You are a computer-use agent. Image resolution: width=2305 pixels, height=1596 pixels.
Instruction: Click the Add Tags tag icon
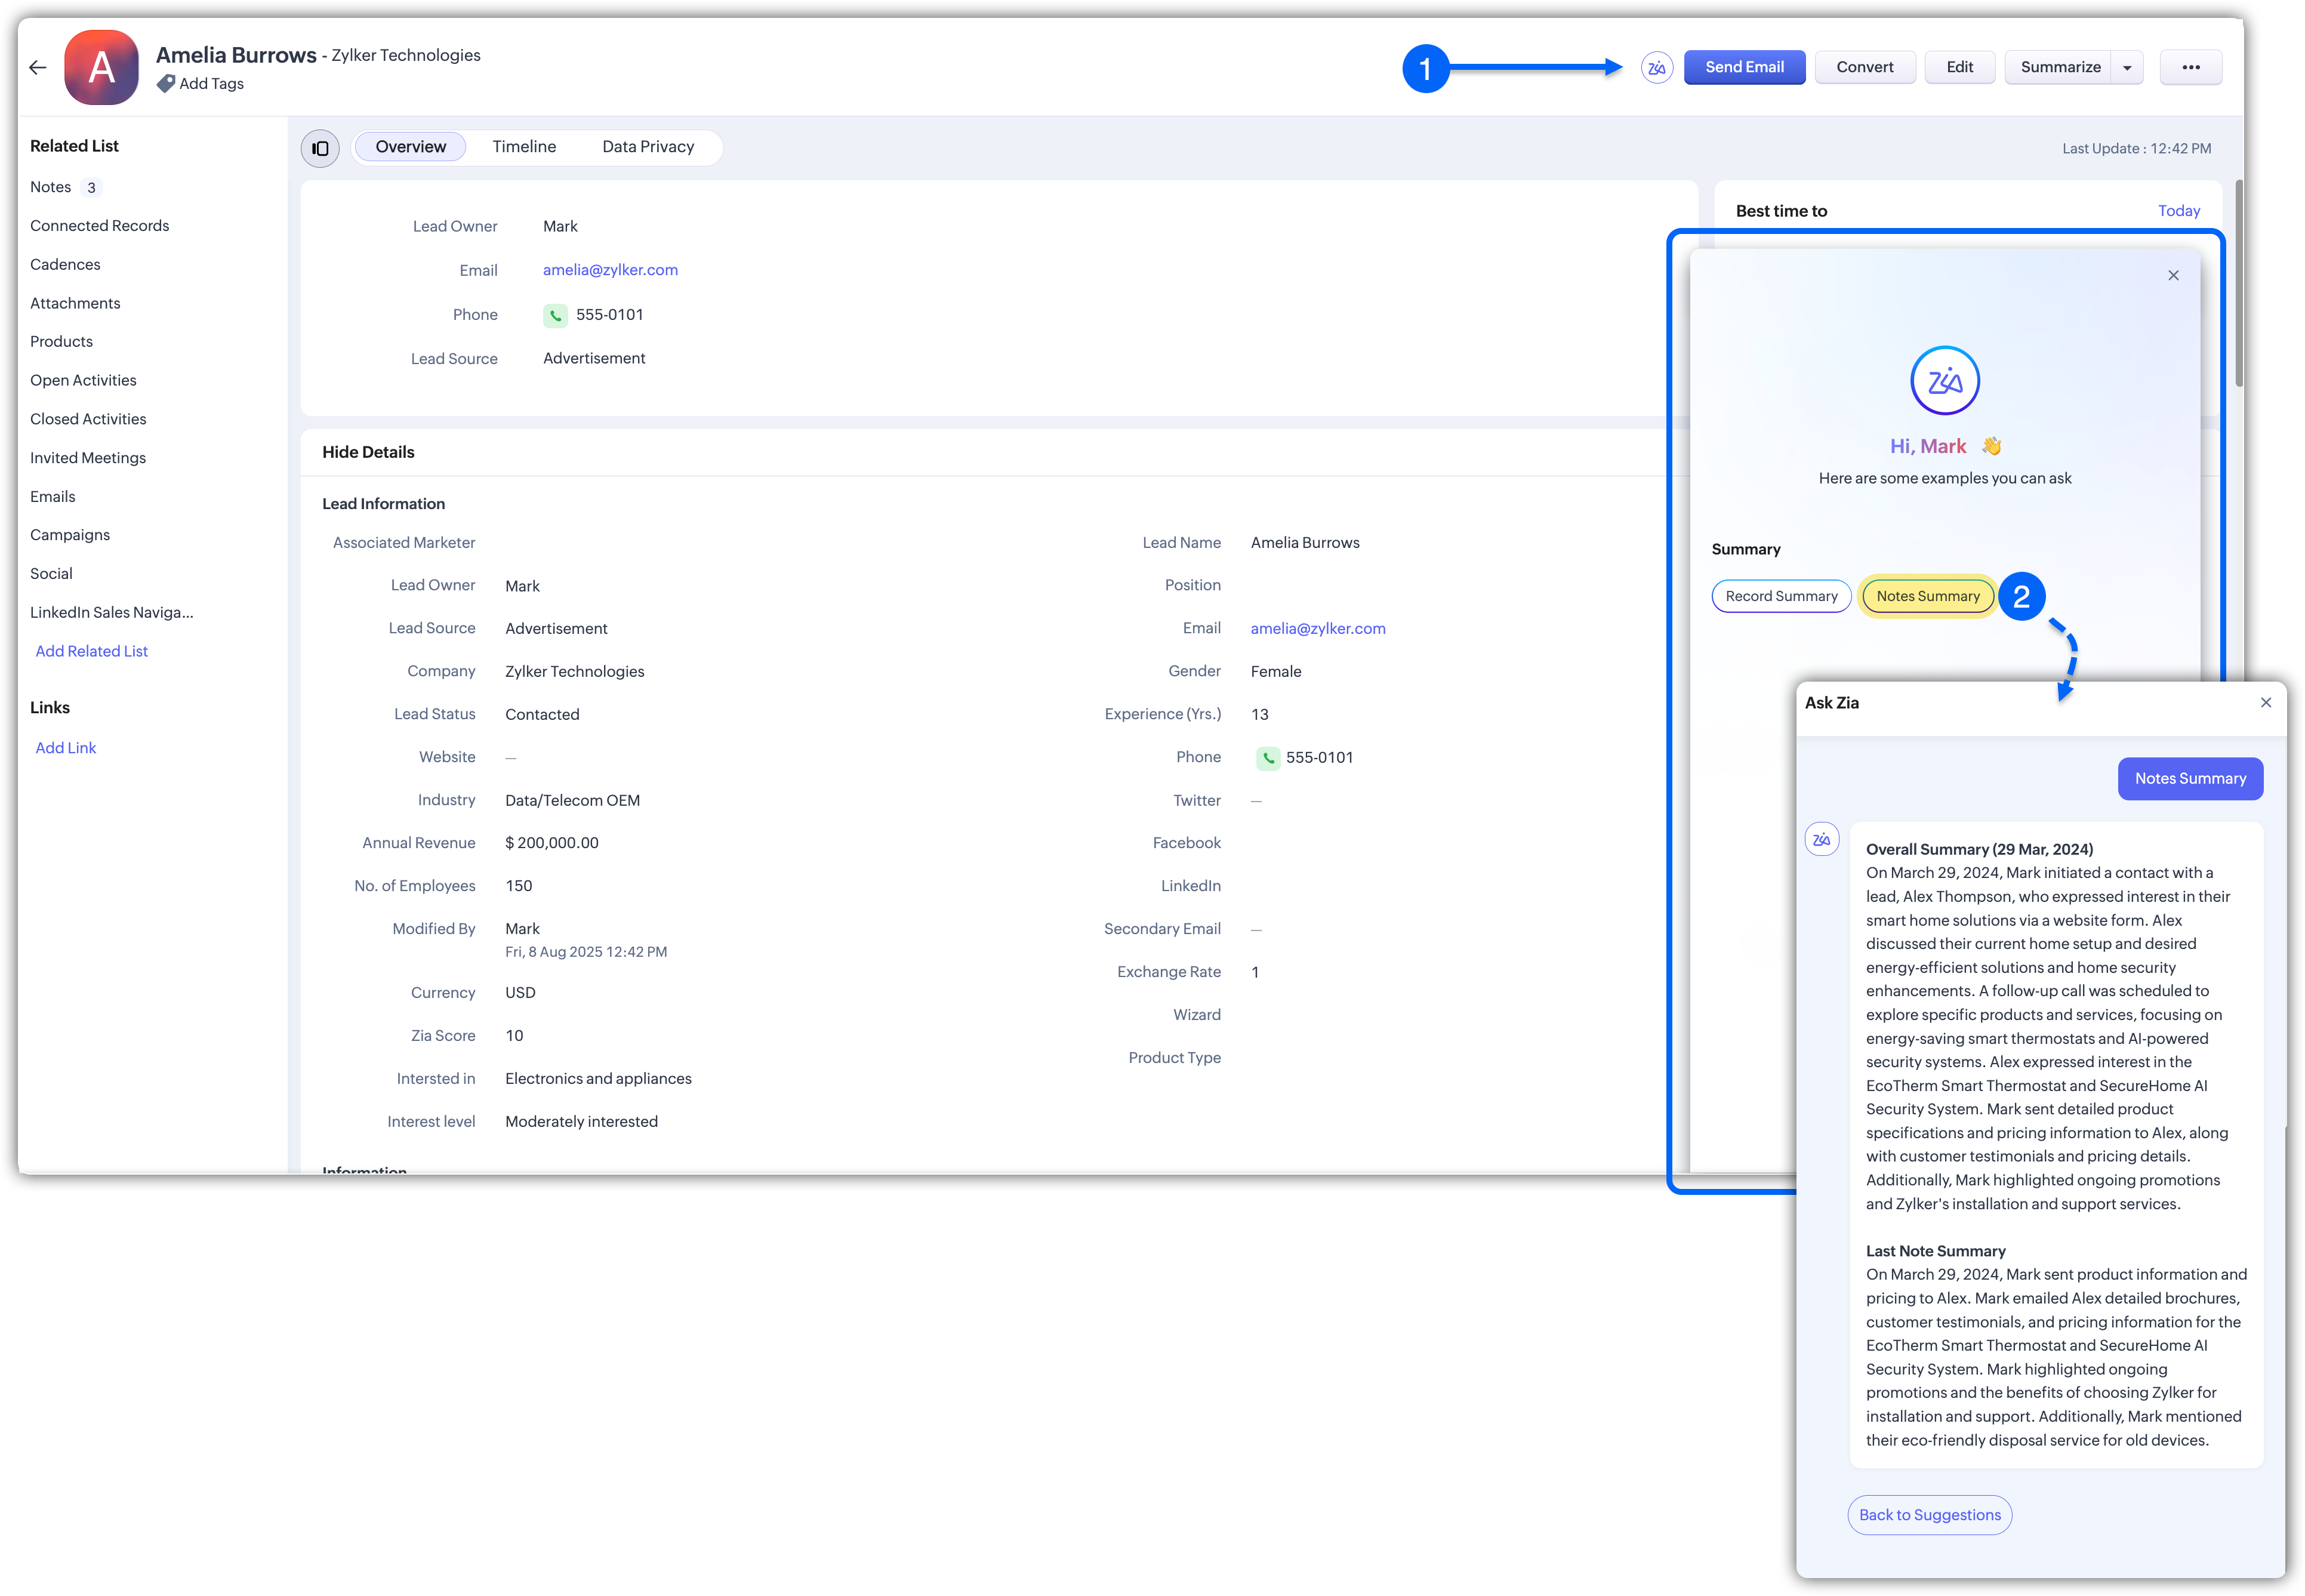tap(166, 84)
